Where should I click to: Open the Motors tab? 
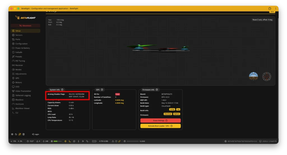[26, 82]
